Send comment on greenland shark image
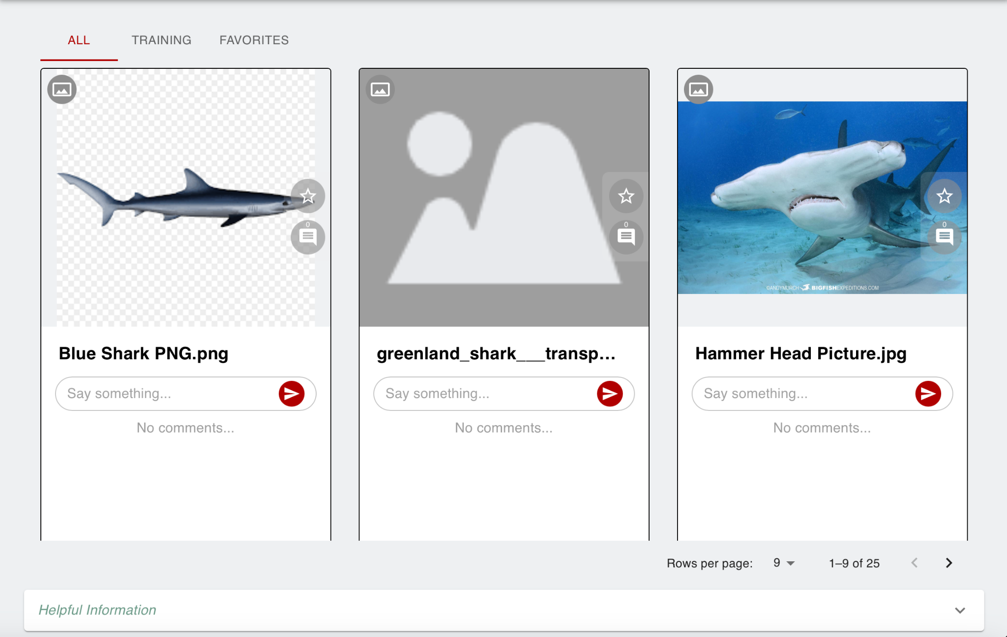 (610, 394)
